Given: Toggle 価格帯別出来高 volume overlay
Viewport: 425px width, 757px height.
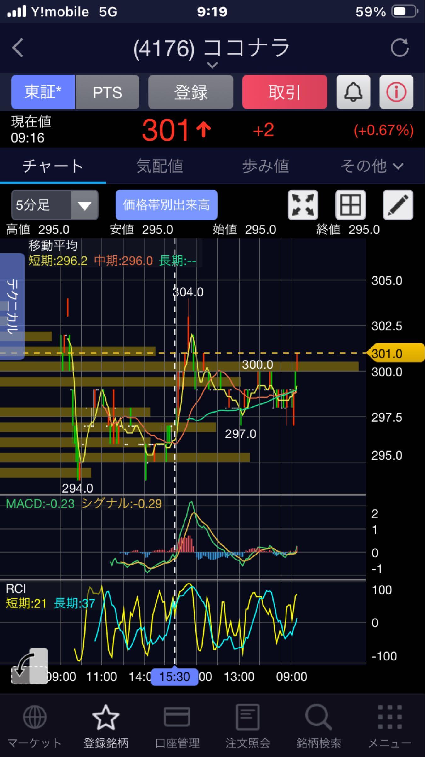Looking at the screenshot, I should (166, 205).
